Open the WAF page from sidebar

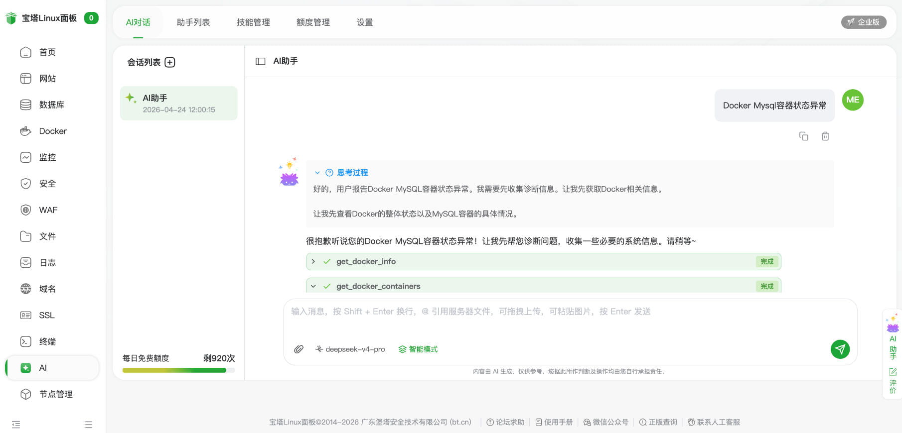pyautogui.click(x=48, y=210)
